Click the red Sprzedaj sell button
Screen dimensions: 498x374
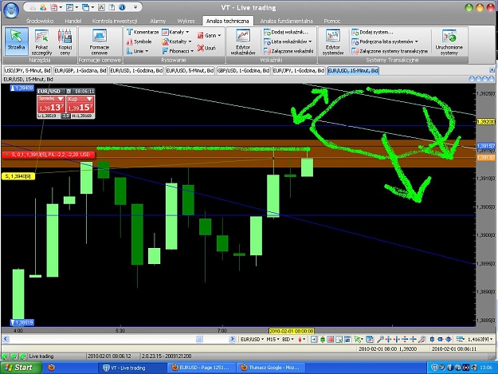click(x=51, y=104)
